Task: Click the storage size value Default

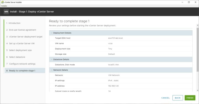Action: pos(111,54)
